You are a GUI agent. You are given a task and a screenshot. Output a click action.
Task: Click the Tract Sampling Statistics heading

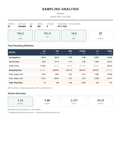[21, 46]
